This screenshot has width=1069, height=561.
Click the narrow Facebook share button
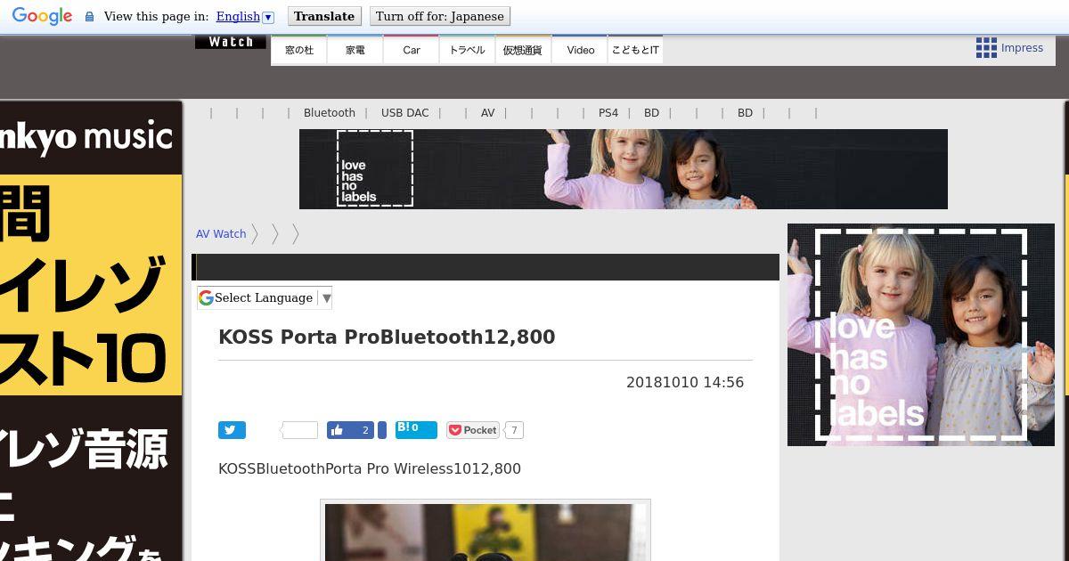coord(382,430)
